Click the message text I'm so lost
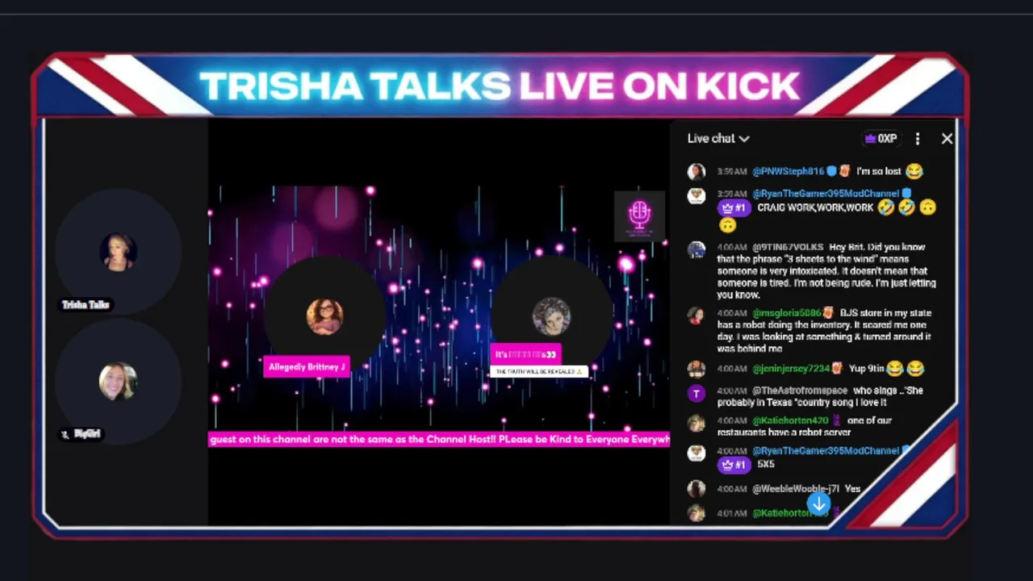This screenshot has width=1033, height=581. click(x=879, y=171)
